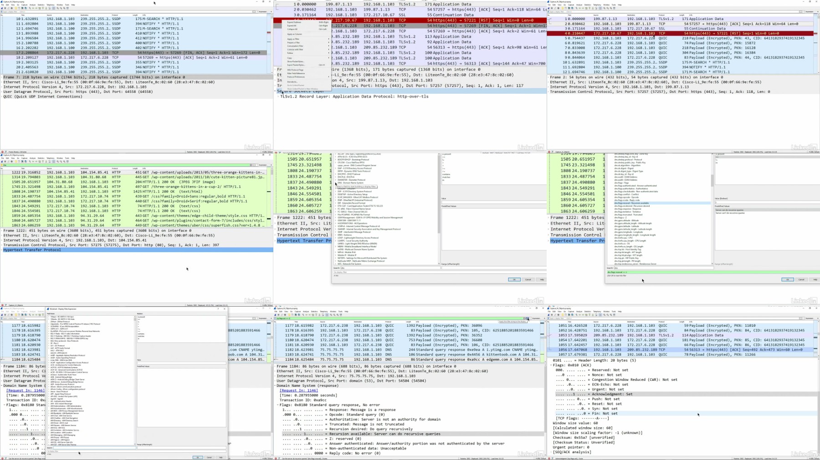820x460 pixels.
Task: Open filter history dropdown arrow in frame 1184 DNS window
Action: pyautogui.click(x=531, y=318)
